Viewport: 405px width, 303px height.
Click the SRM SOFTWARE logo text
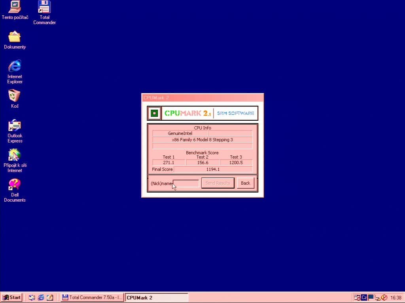coord(236,113)
